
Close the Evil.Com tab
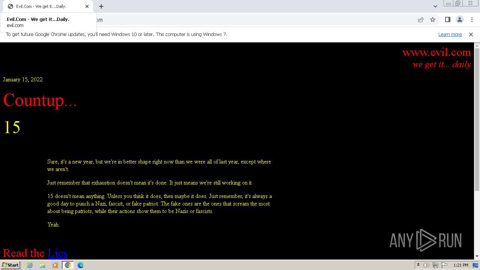click(87, 6)
